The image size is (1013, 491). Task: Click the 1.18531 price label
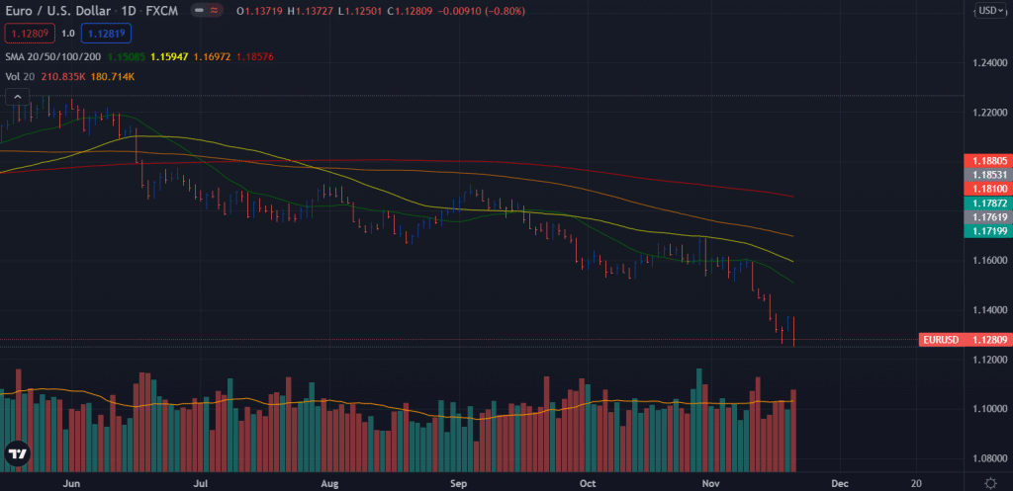(987, 175)
